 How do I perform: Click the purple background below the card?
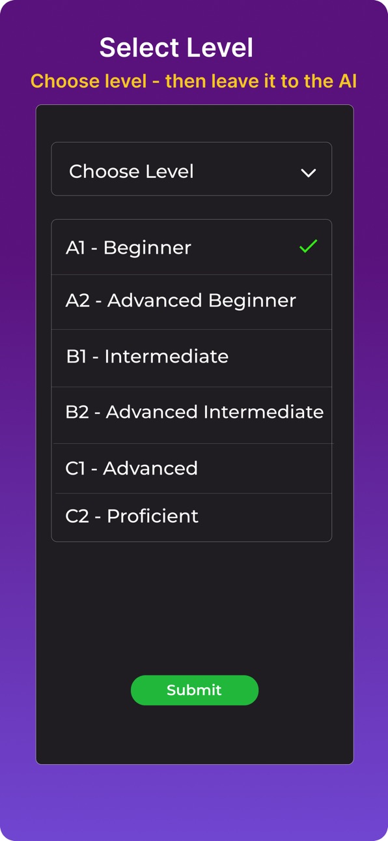[194, 802]
